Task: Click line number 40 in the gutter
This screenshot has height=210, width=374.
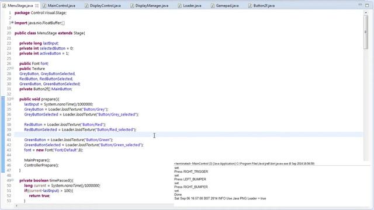Action: click(x=9, y=135)
